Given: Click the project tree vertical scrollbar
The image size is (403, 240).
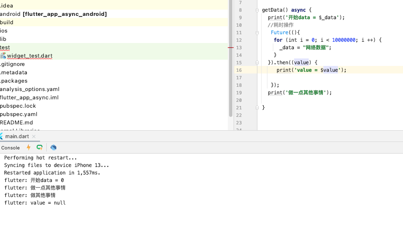Looking at the screenshot, I should (x=231, y=59).
